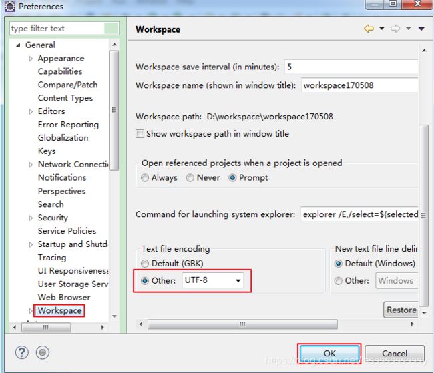Image resolution: width=434 pixels, height=373 pixels.
Task: Select Error Reporting in the tree
Action: coord(68,125)
